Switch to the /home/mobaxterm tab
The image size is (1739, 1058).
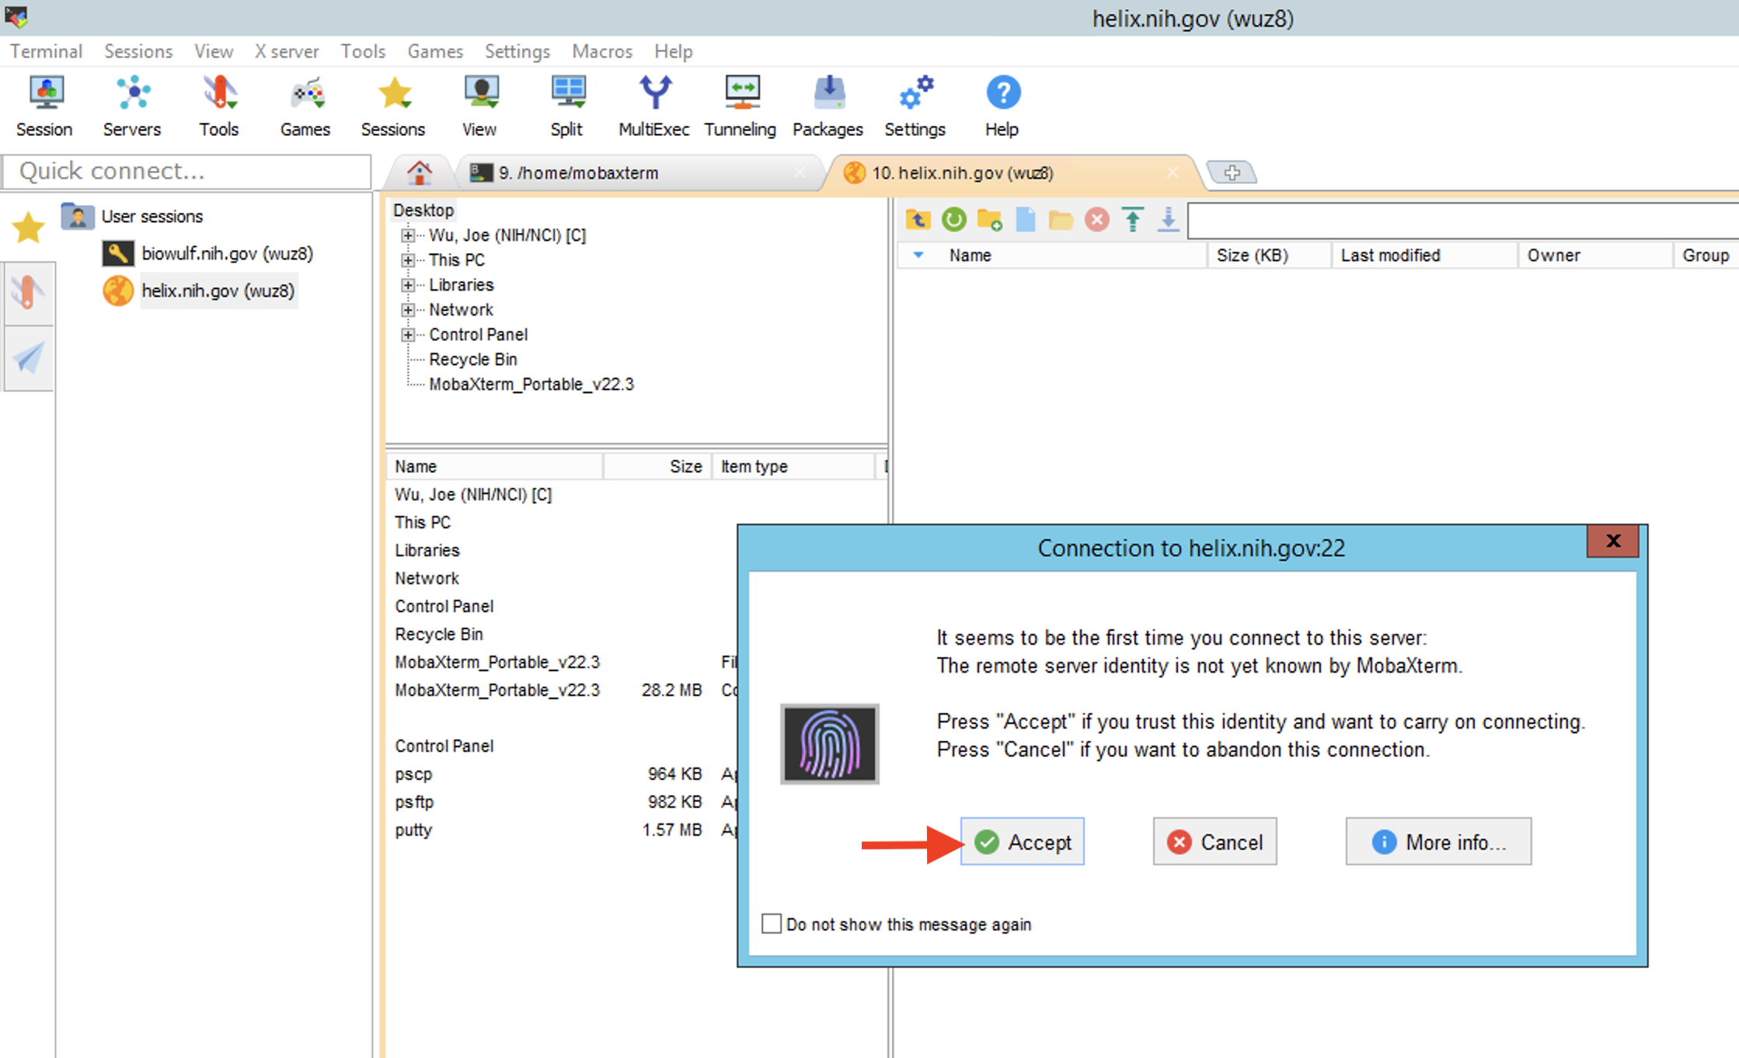(578, 172)
